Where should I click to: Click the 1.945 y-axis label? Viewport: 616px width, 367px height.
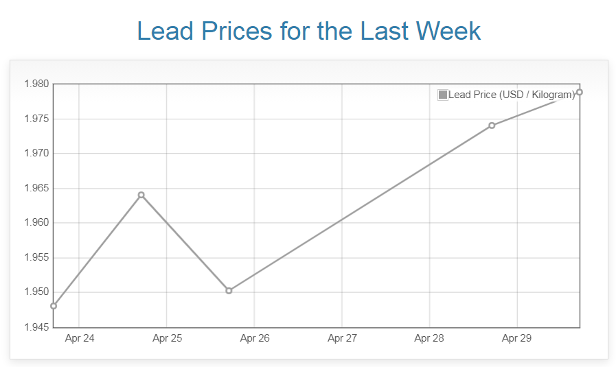click(36, 327)
